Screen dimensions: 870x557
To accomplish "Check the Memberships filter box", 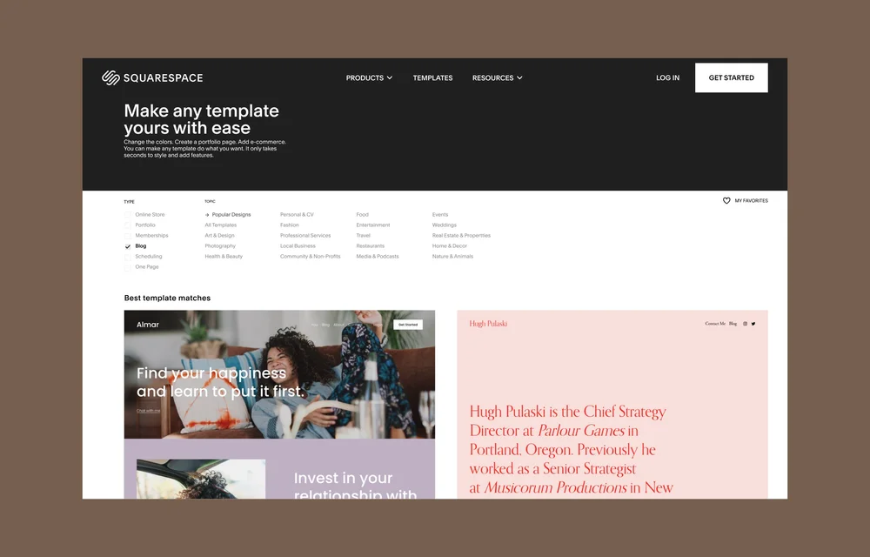I will tap(128, 236).
